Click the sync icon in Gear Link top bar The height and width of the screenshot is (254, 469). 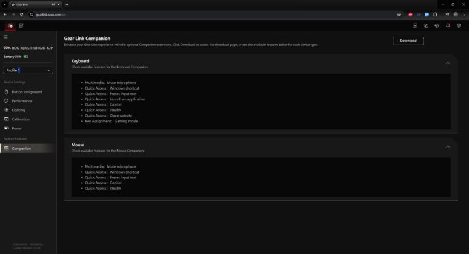[437, 25]
